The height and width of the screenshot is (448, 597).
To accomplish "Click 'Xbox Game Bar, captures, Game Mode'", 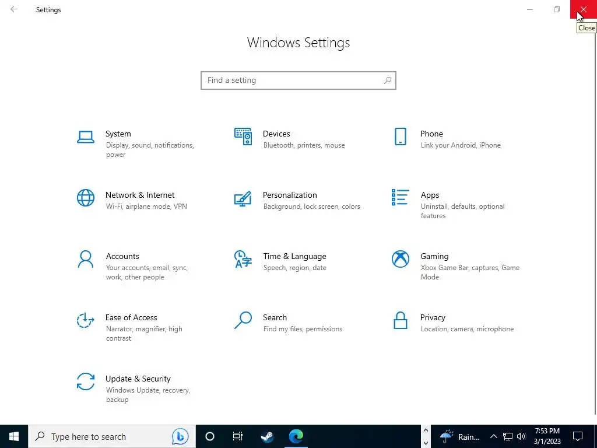I will click(x=470, y=272).
